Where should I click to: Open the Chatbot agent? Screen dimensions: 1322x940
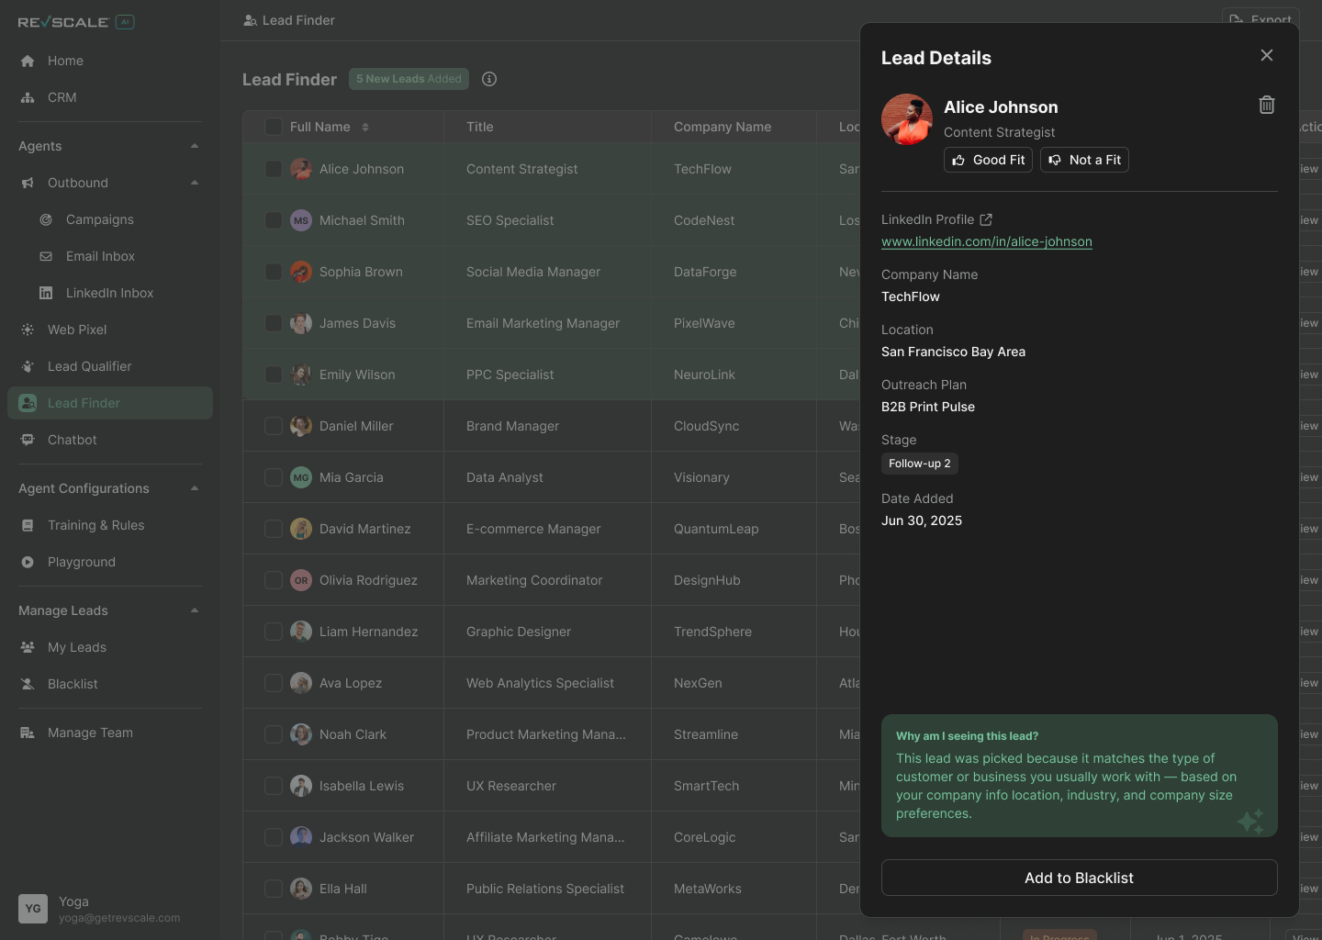(x=71, y=440)
